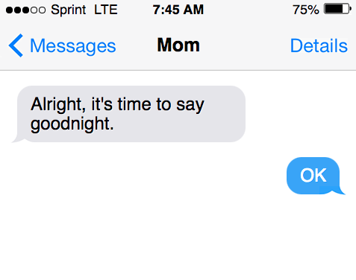
Task: Tap the 75% battery percentage
Action: (306, 10)
